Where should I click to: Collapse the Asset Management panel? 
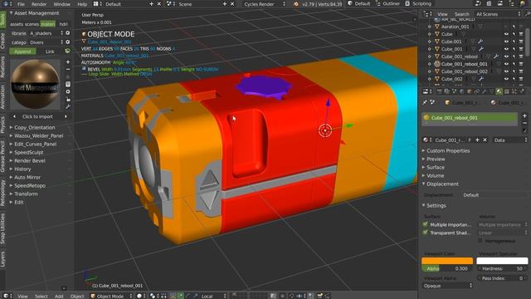coord(37,13)
